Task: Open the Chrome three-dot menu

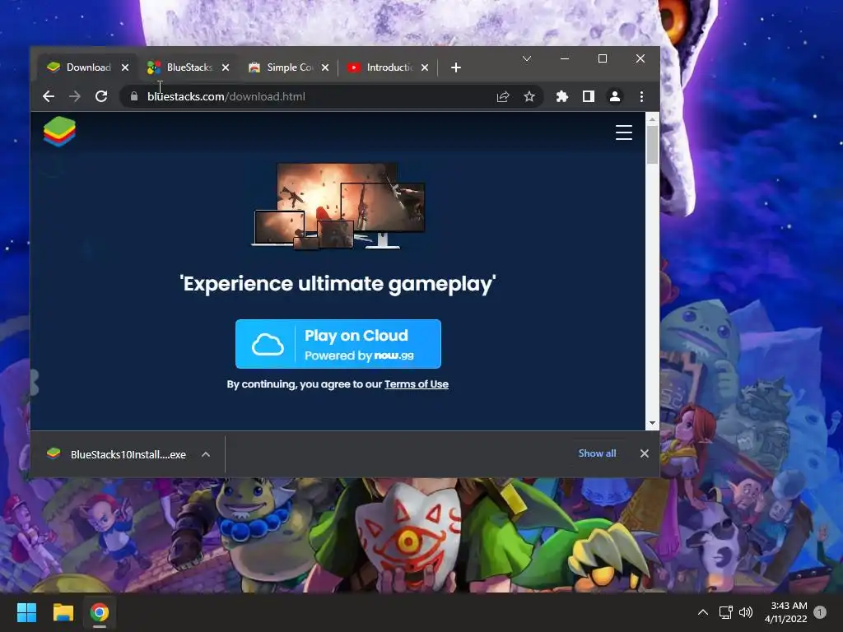Action: (641, 96)
